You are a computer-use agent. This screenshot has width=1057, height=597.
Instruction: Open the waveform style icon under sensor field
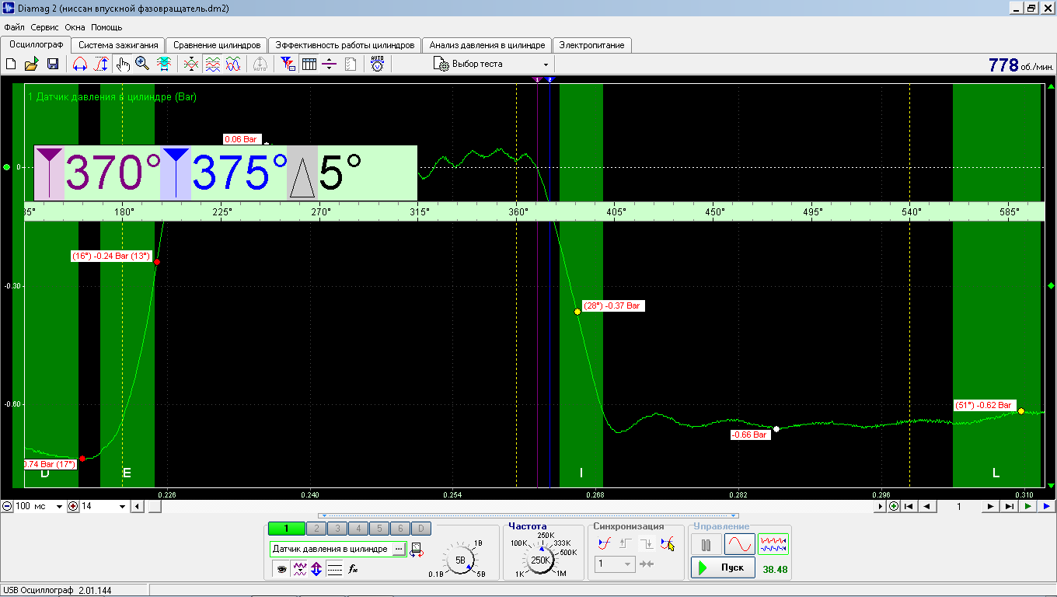(299, 569)
